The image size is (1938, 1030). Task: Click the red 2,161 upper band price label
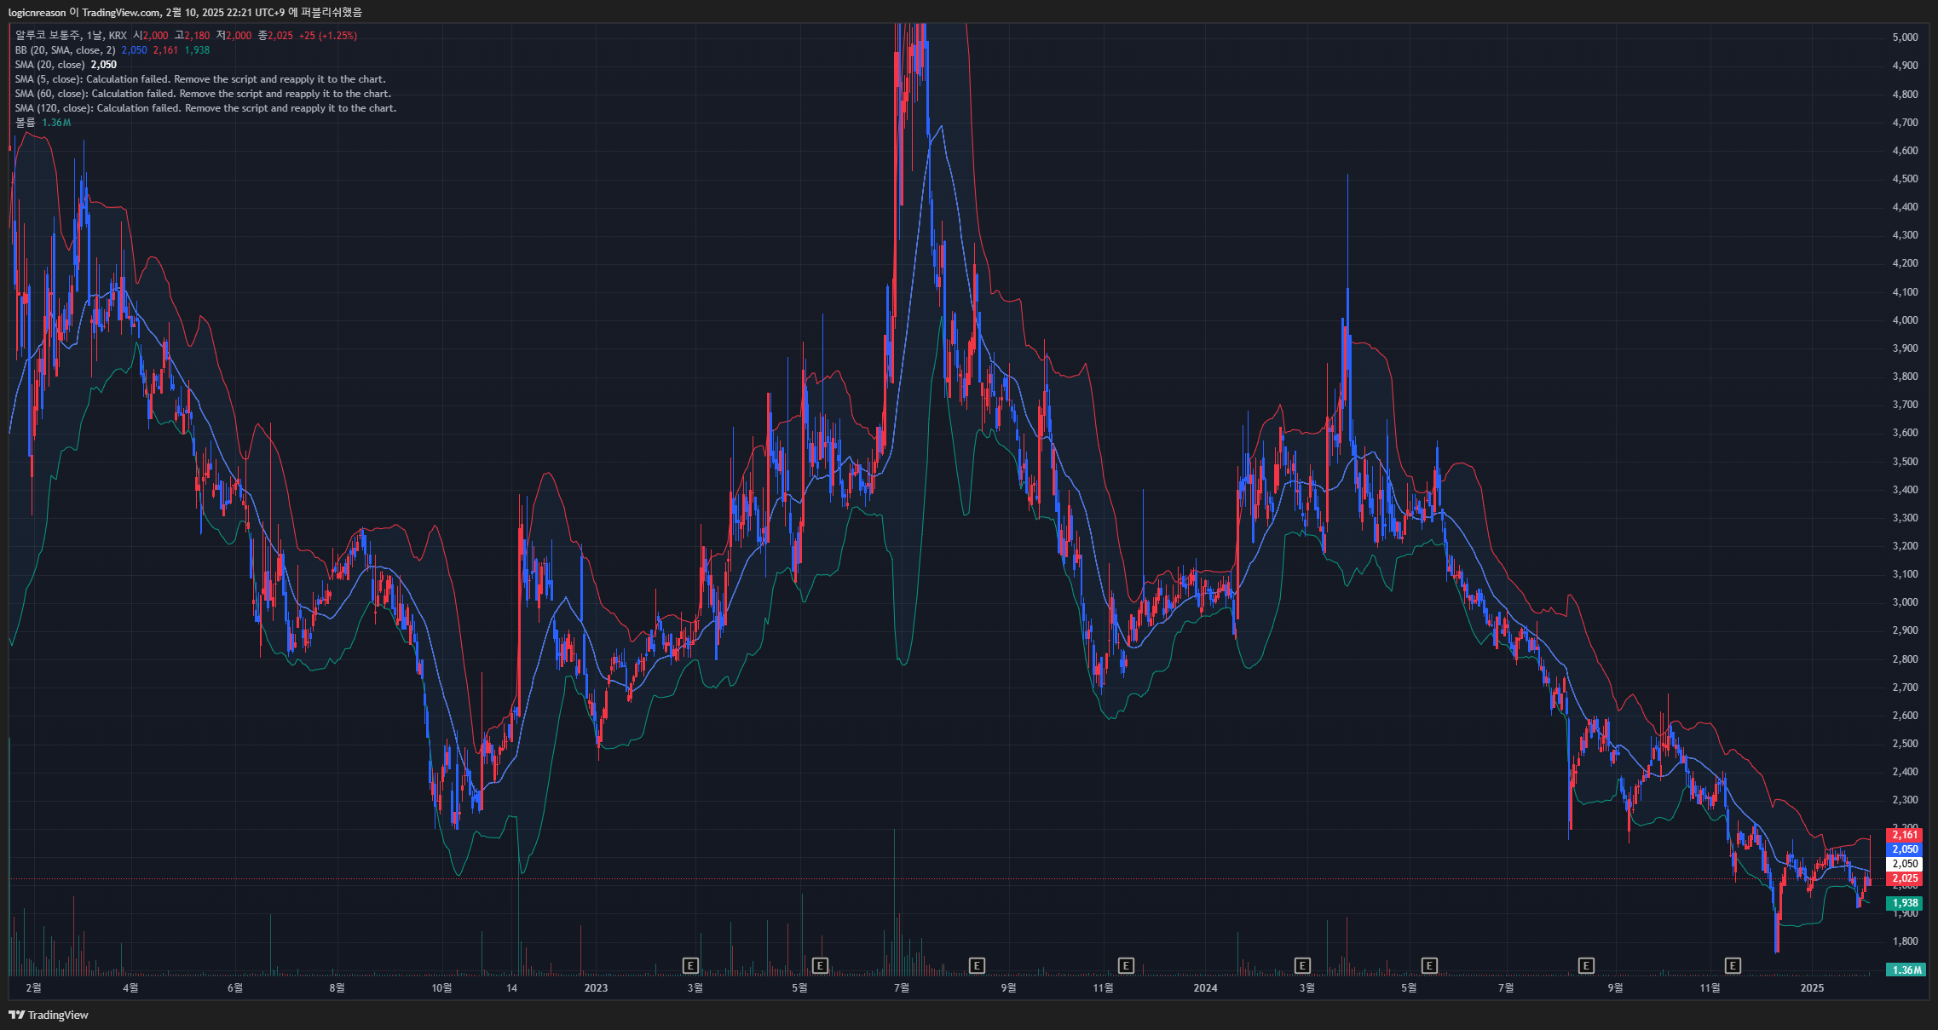click(x=1905, y=835)
